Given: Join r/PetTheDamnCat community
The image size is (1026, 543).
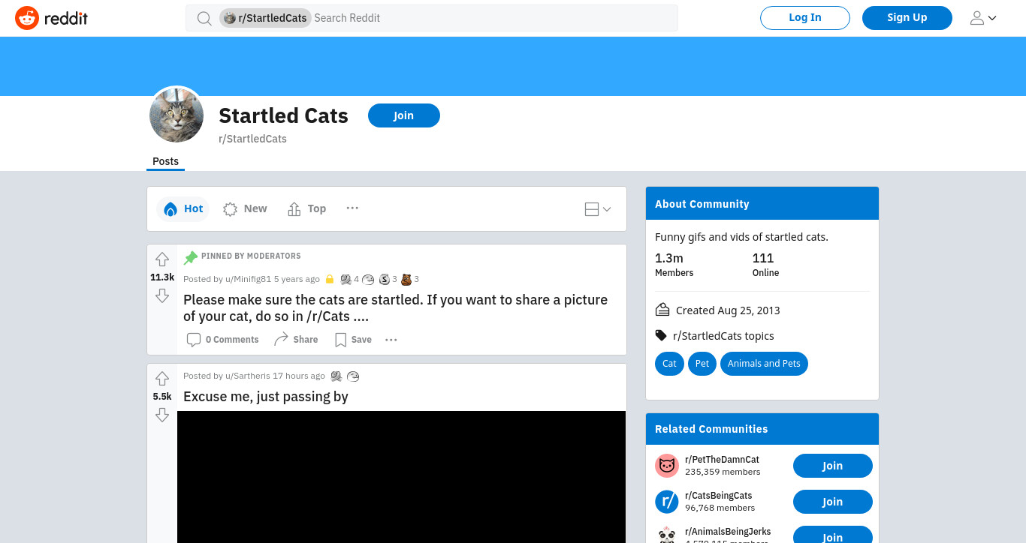Looking at the screenshot, I should pyautogui.click(x=833, y=466).
